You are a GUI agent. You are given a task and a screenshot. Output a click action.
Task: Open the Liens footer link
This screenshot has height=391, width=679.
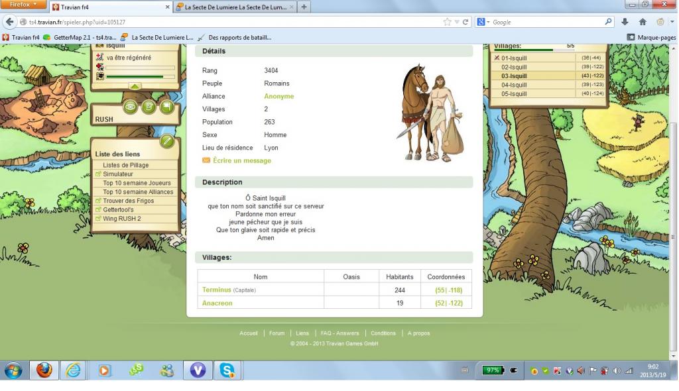302,333
